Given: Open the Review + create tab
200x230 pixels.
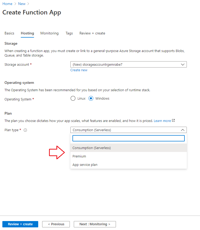Looking at the screenshot, I should [x=92, y=33].
